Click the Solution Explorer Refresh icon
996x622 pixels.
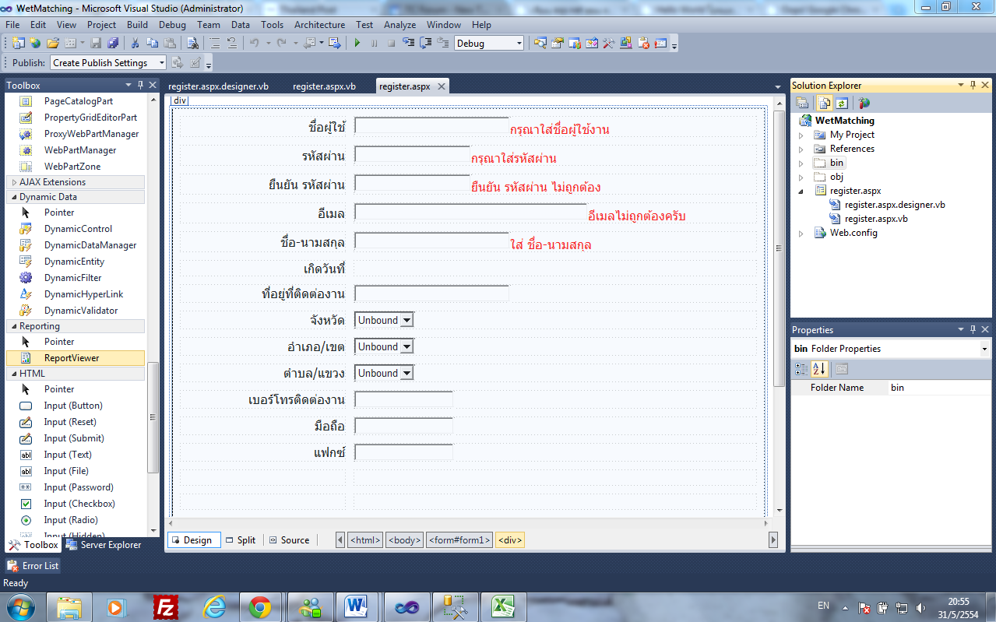(842, 103)
